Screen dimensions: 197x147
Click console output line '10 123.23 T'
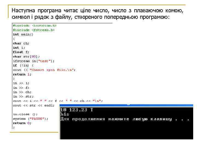(x=77, y=110)
